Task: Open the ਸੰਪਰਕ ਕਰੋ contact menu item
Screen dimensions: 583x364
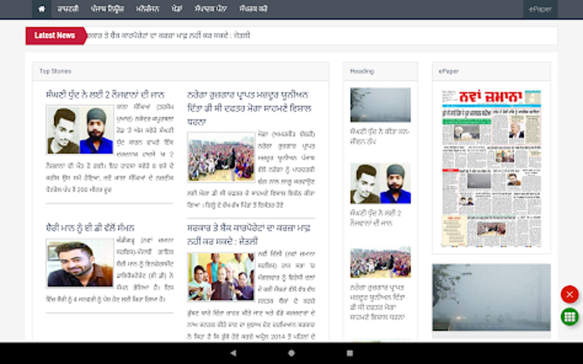Action: click(x=253, y=9)
